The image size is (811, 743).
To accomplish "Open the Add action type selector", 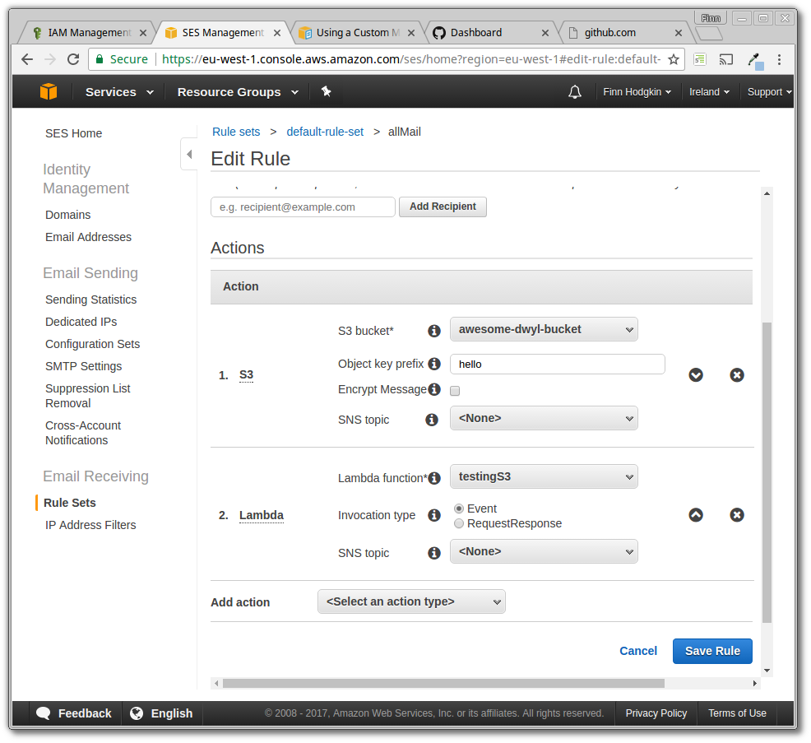I will (411, 601).
